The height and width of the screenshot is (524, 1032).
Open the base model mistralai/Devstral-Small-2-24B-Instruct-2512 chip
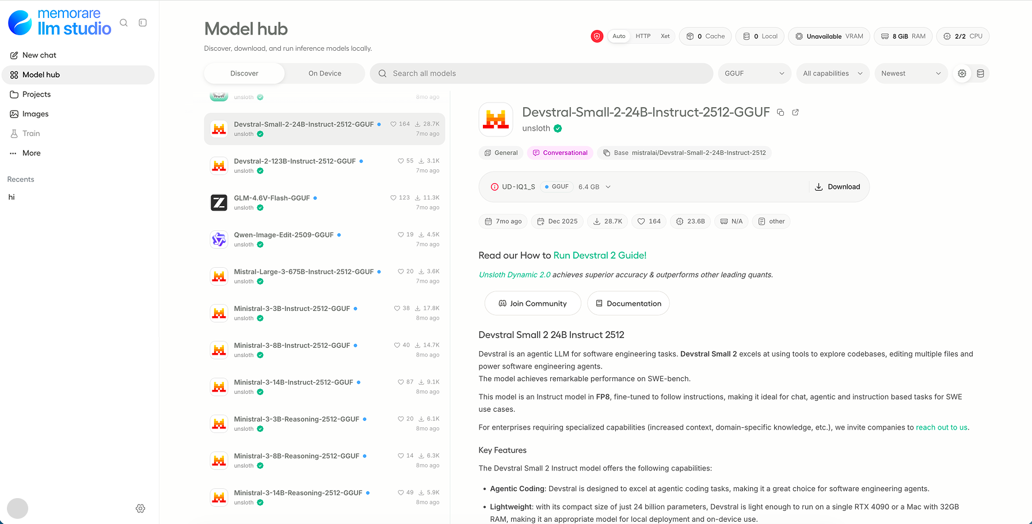(684, 153)
